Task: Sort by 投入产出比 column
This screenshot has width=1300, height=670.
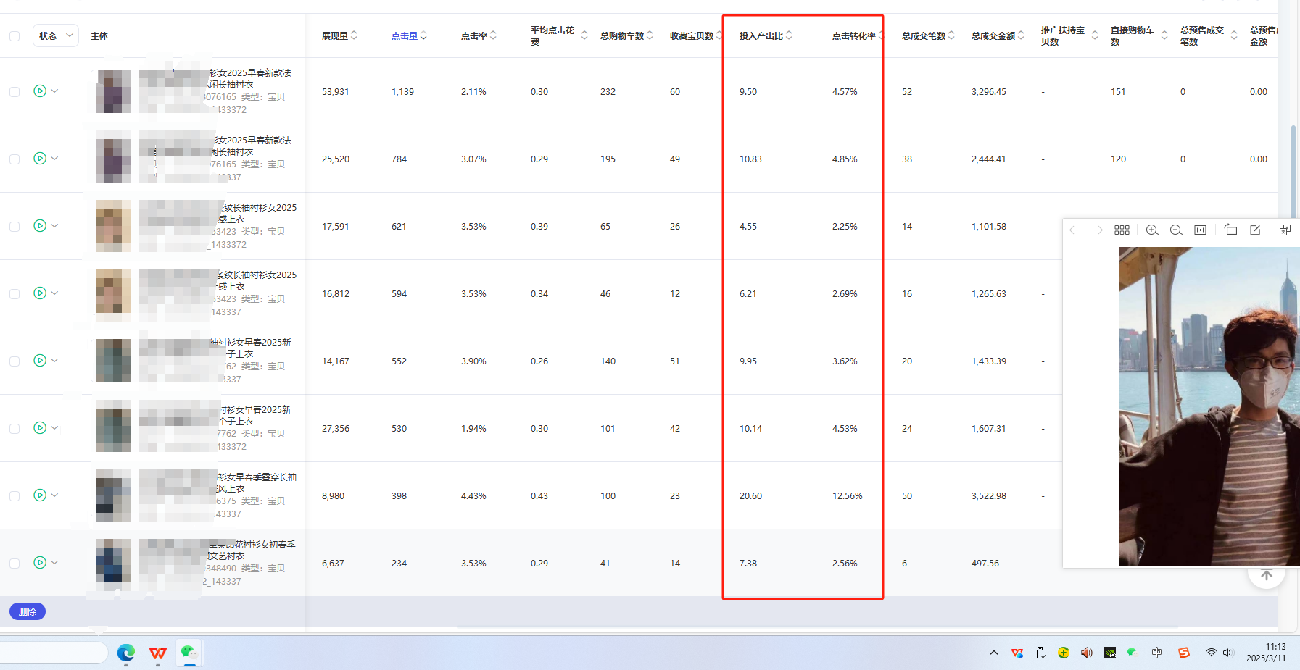Action: 789,35
